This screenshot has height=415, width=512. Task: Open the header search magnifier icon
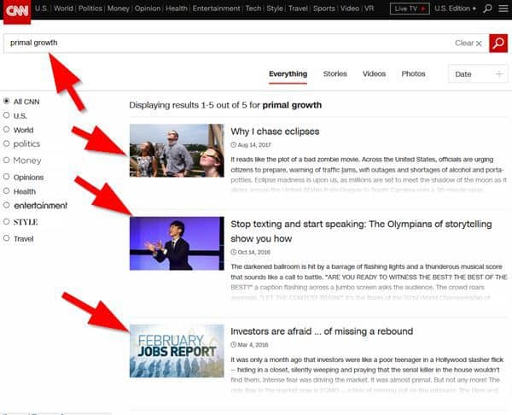pos(487,9)
